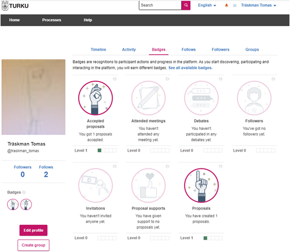
Task: Click the Proposal supports thumbs-up badge
Action: (148, 185)
